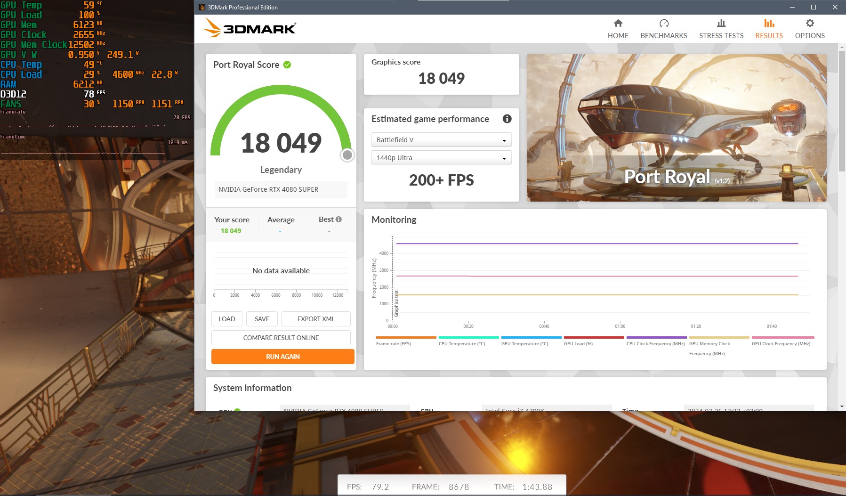The width and height of the screenshot is (846, 496).
Task: Click the info icon next to Best
Action: (x=338, y=220)
